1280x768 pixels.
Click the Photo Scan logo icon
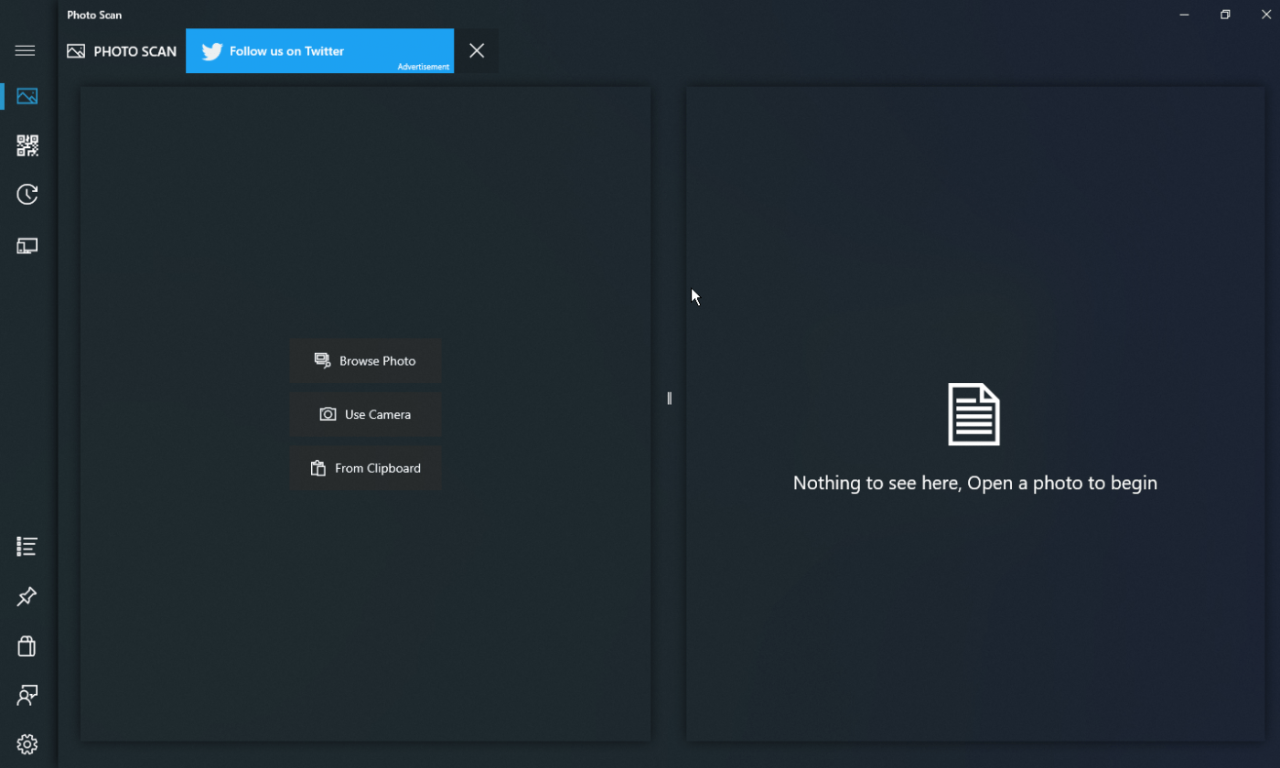pyautogui.click(x=76, y=51)
